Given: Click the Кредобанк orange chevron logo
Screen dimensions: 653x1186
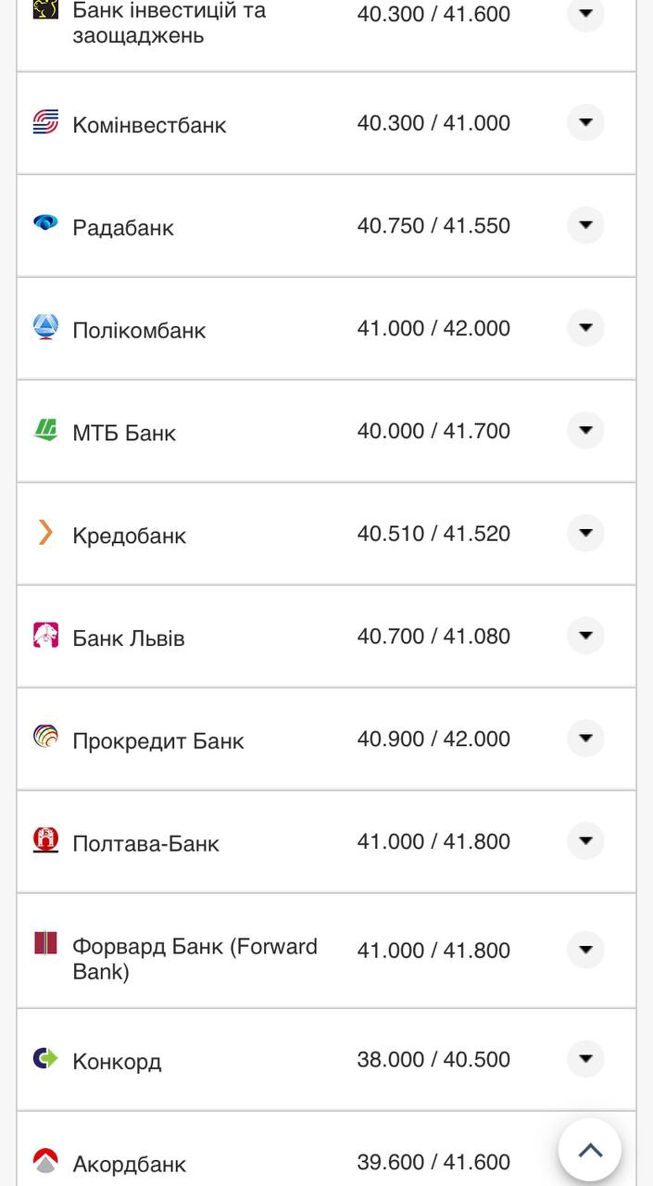Looking at the screenshot, I should [45, 533].
